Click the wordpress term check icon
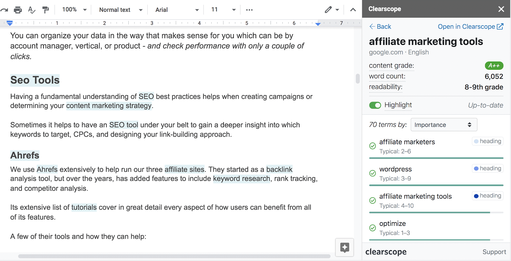511x261 pixels. point(372,173)
